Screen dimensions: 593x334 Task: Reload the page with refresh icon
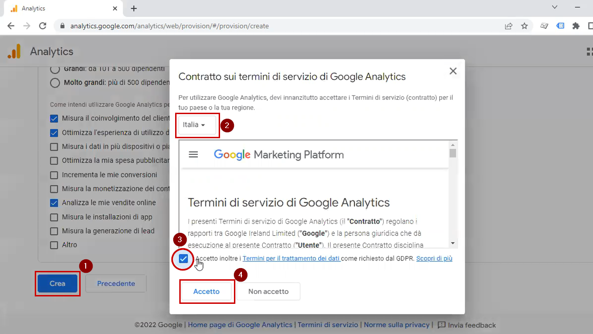[43, 26]
